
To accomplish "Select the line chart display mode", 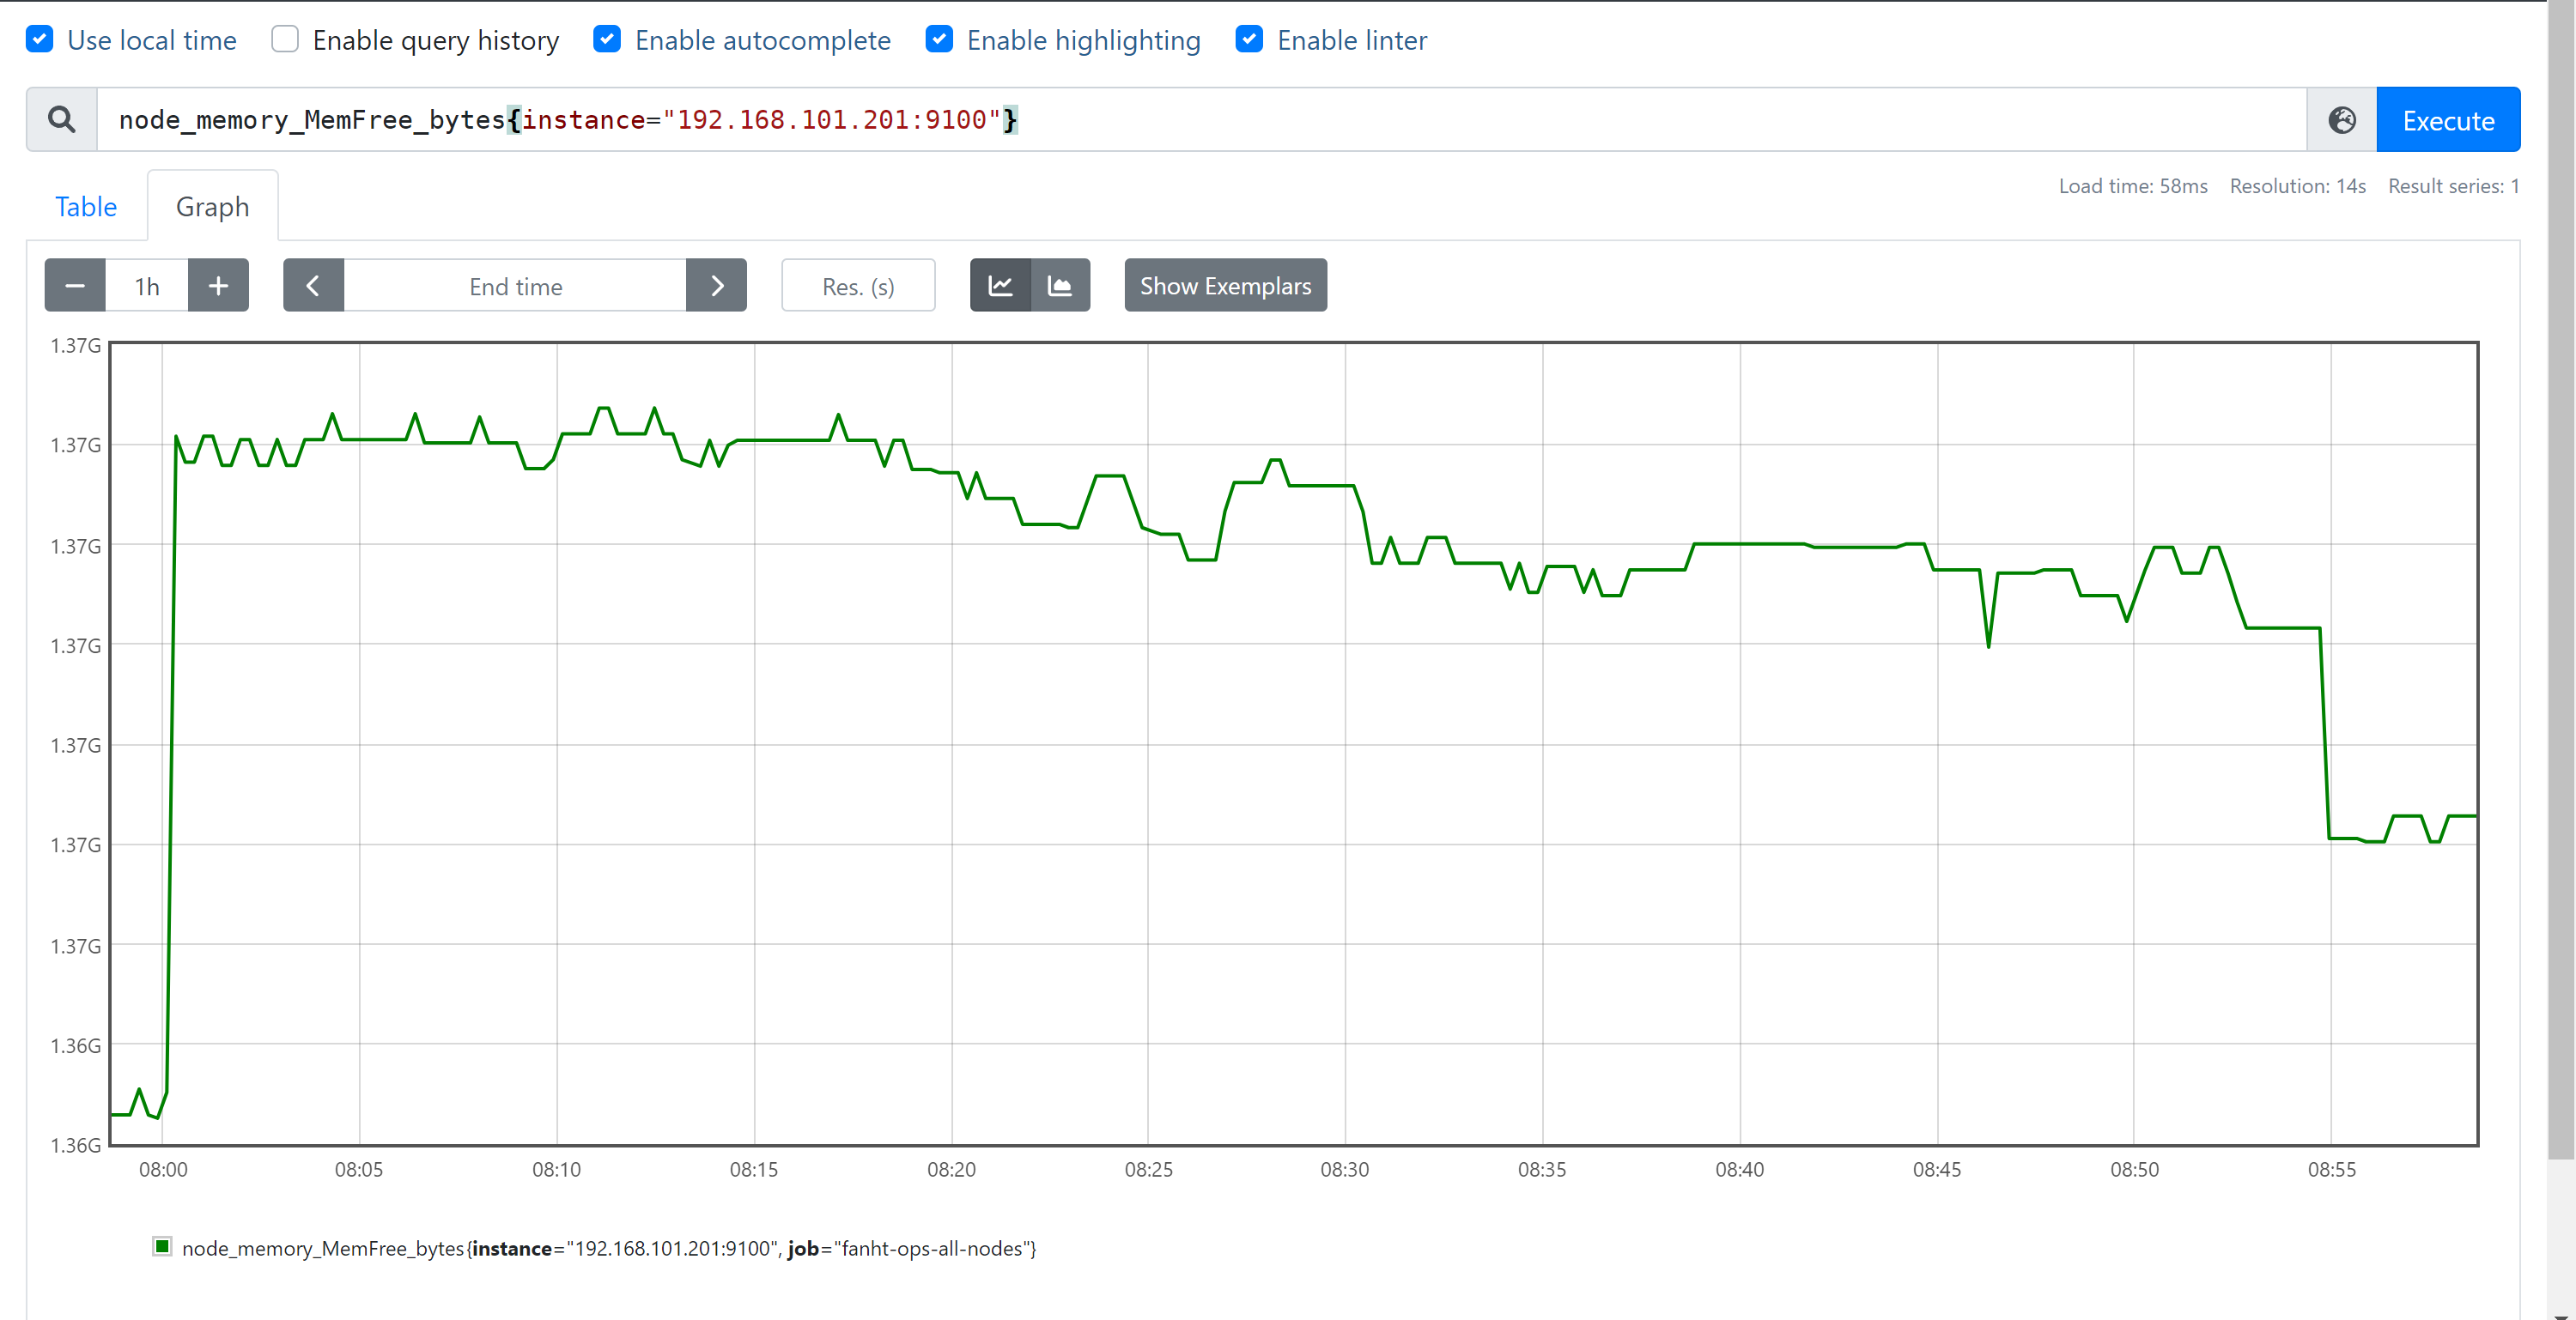I will coord(1000,286).
